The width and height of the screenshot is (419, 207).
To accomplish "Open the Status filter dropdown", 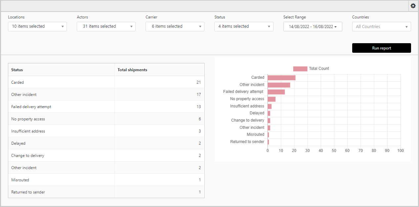I will 244,26.
